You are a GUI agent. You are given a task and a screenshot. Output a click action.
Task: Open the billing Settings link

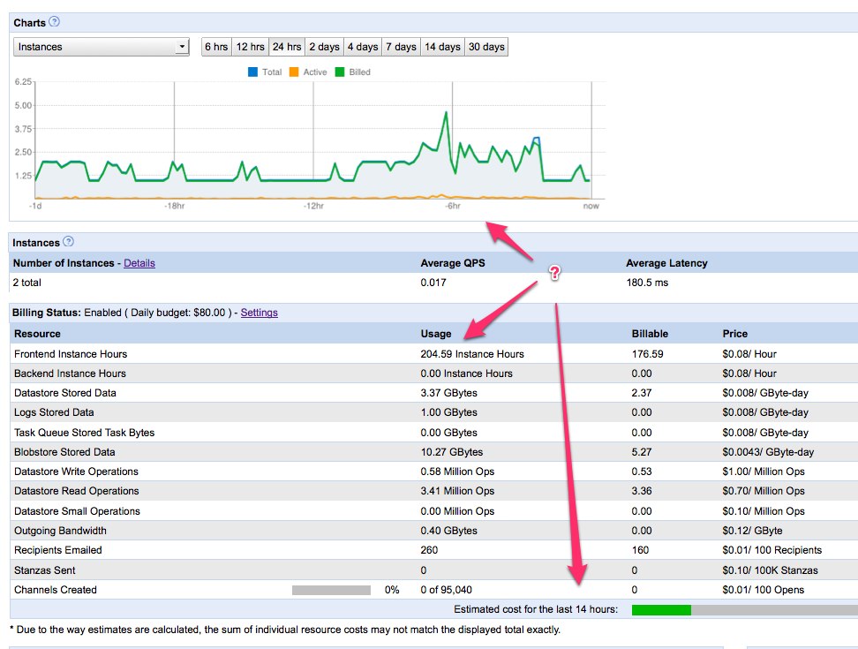pos(259,313)
